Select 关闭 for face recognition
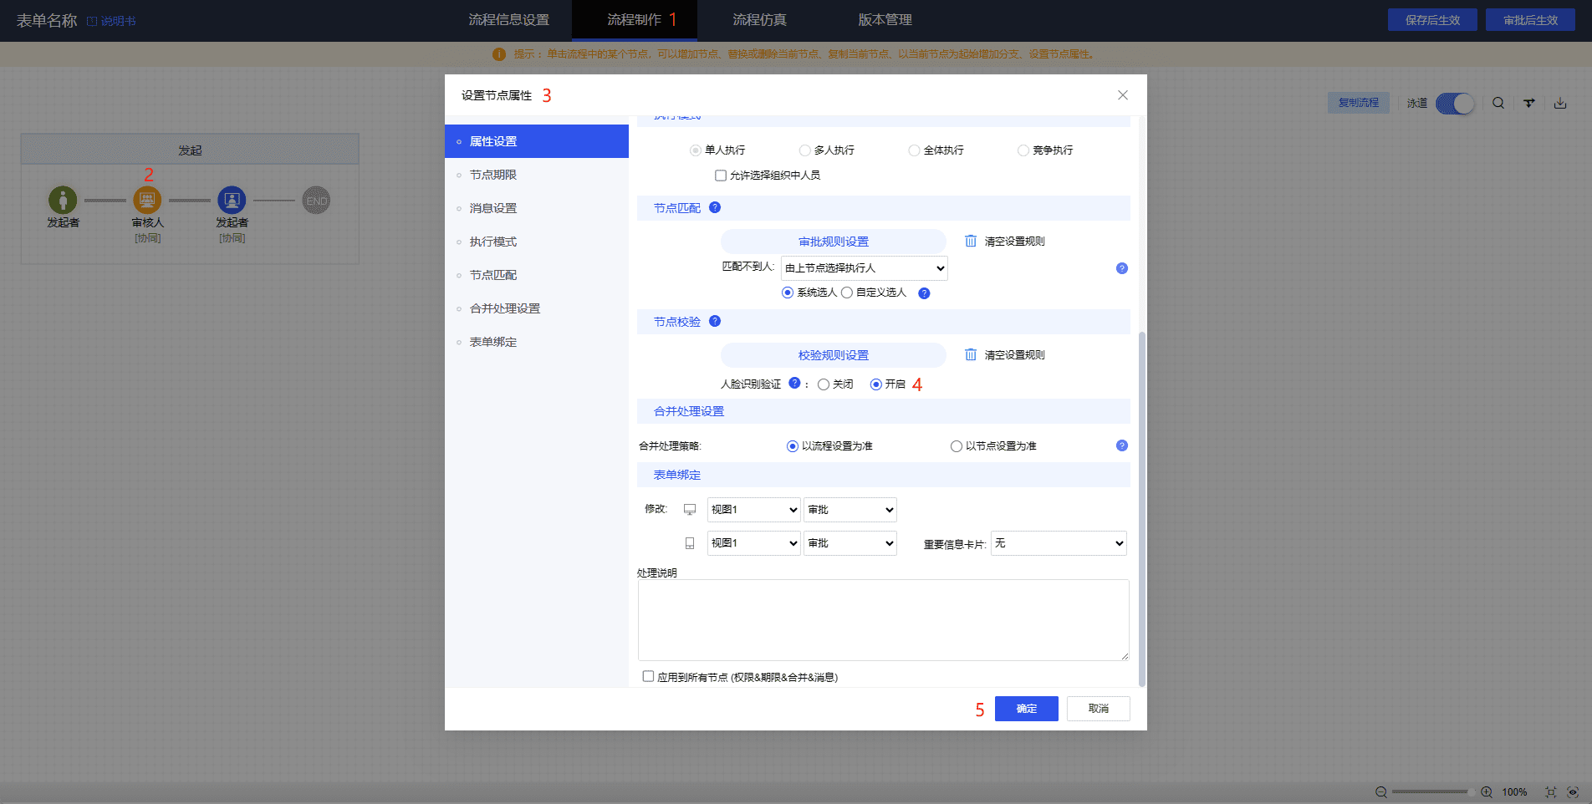This screenshot has width=1592, height=804. tap(824, 384)
